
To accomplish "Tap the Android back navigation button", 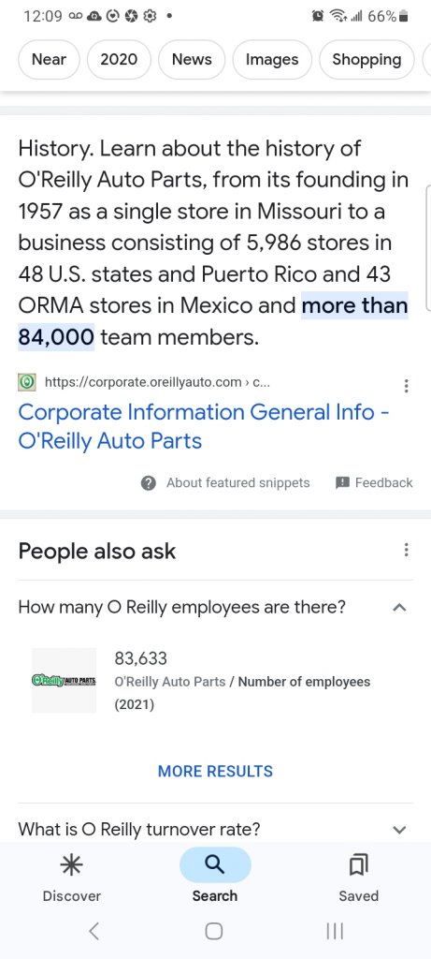I will coord(93,931).
